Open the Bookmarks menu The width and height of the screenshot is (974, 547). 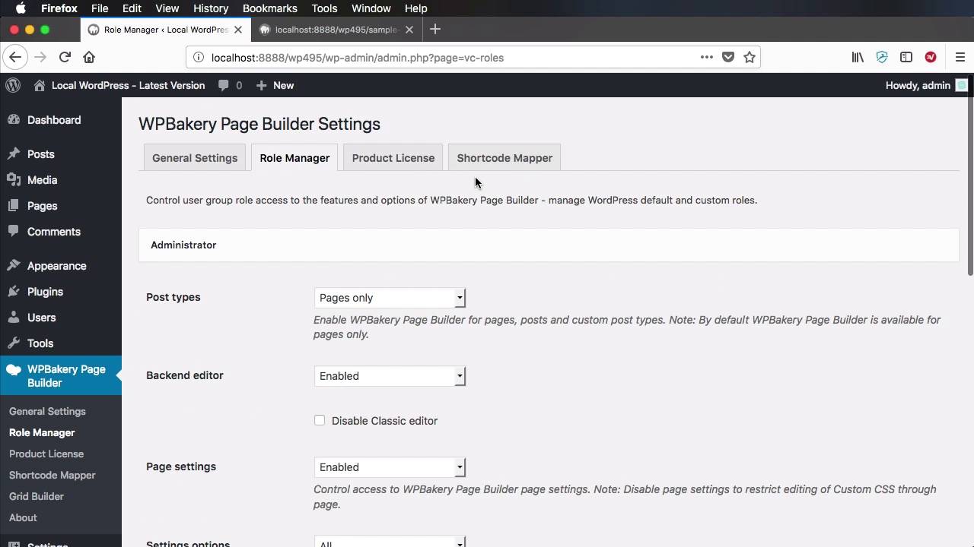(x=270, y=8)
